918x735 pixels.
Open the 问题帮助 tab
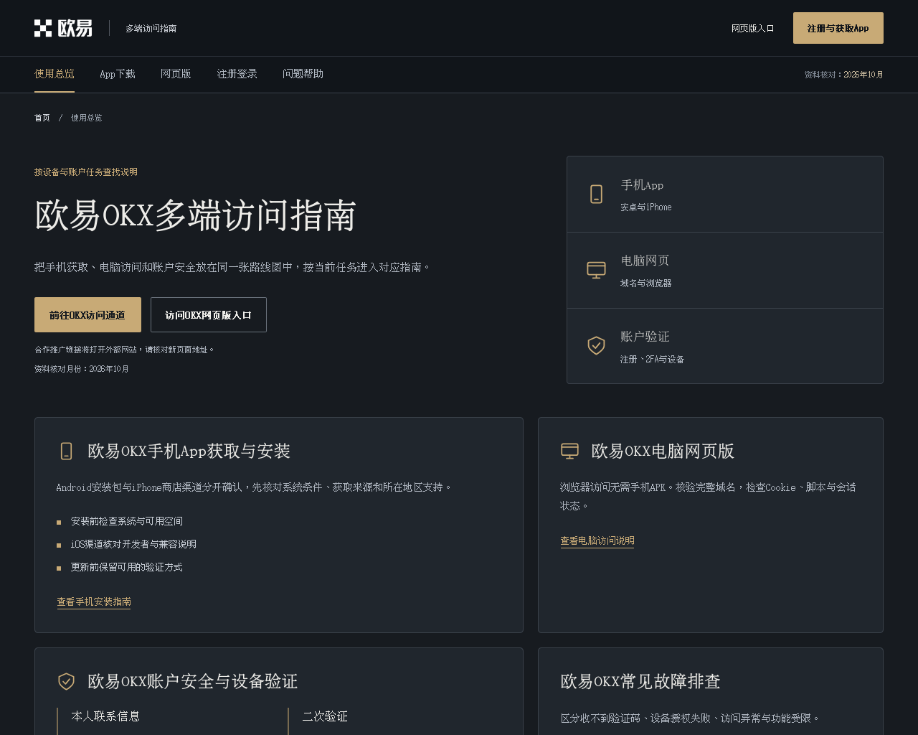(x=303, y=74)
